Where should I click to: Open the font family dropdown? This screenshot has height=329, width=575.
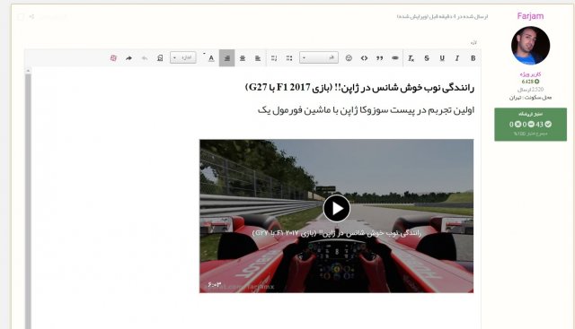coord(319,58)
